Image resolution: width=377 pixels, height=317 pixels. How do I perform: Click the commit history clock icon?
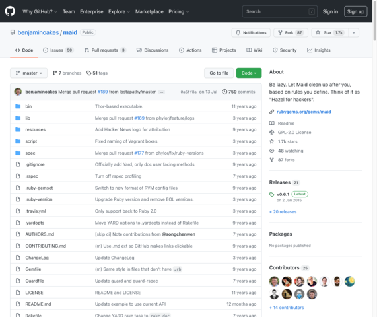pos(224,92)
